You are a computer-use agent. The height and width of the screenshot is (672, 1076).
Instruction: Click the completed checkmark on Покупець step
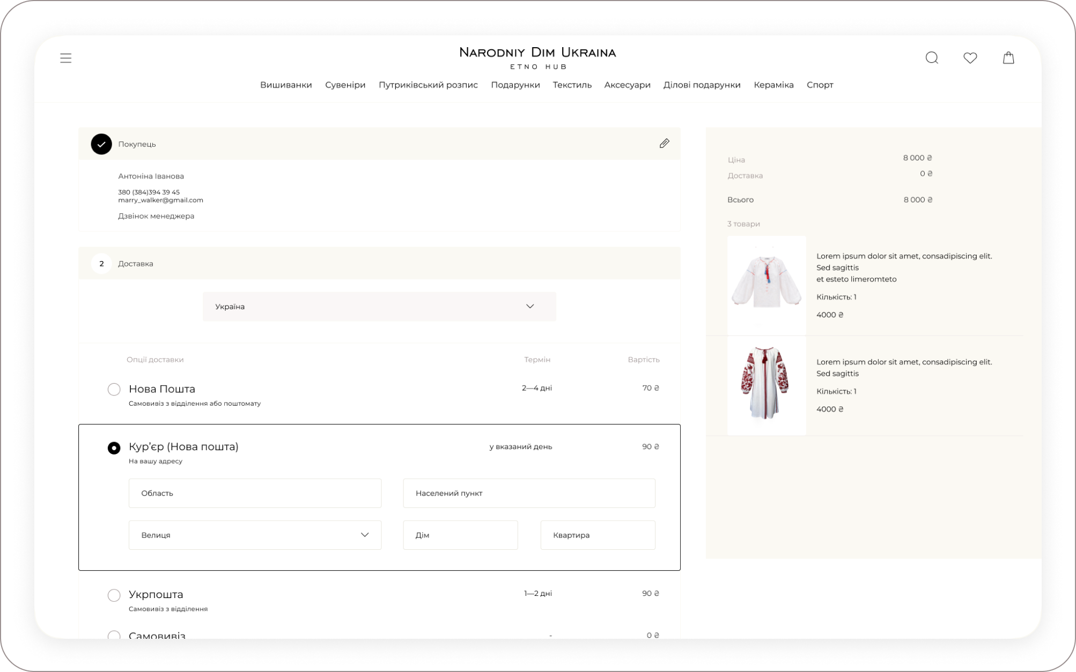[101, 144]
